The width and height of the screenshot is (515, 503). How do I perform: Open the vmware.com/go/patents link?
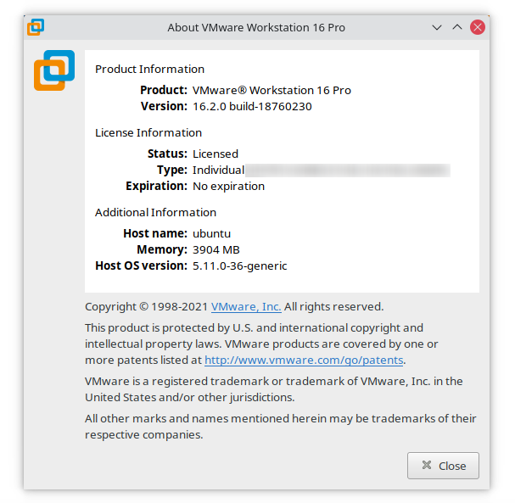pyautogui.click(x=304, y=360)
